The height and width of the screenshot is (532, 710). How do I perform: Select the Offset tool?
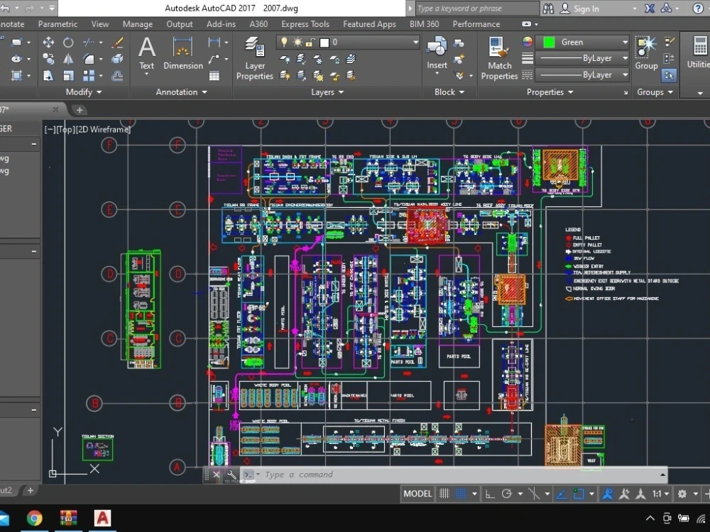pyautogui.click(x=117, y=76)
